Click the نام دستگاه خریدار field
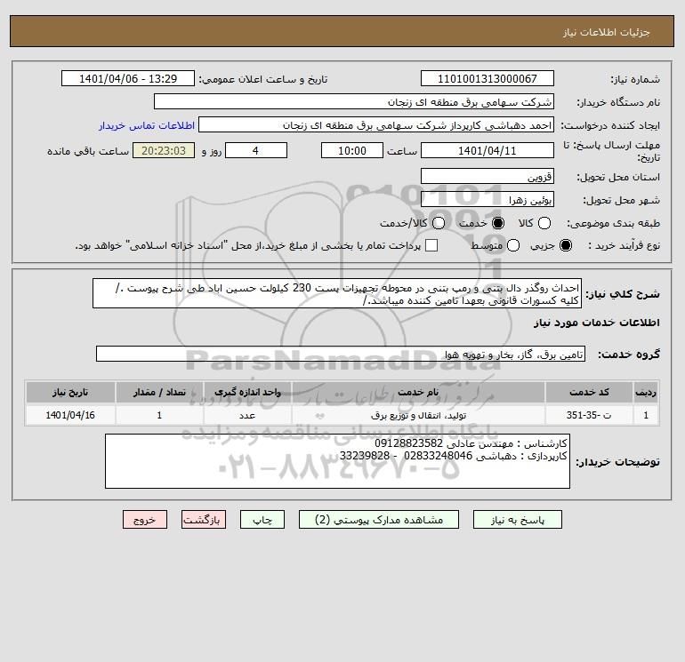The width and height of the screenshot is (685, 662). (x=354, y=101)
